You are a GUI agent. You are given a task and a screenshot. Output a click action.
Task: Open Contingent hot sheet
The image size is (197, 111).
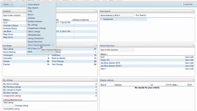(8, 55)
